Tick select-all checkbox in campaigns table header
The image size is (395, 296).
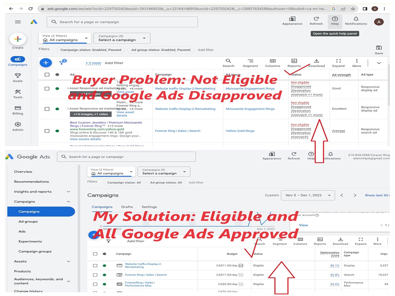95,254
